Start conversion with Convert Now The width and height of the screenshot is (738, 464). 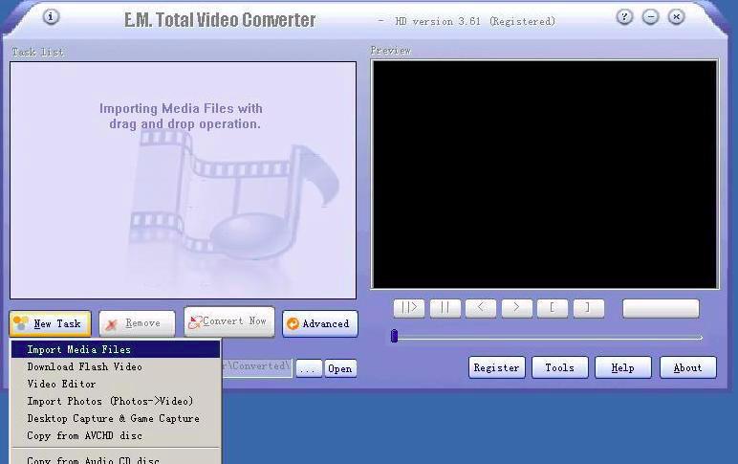229,321
